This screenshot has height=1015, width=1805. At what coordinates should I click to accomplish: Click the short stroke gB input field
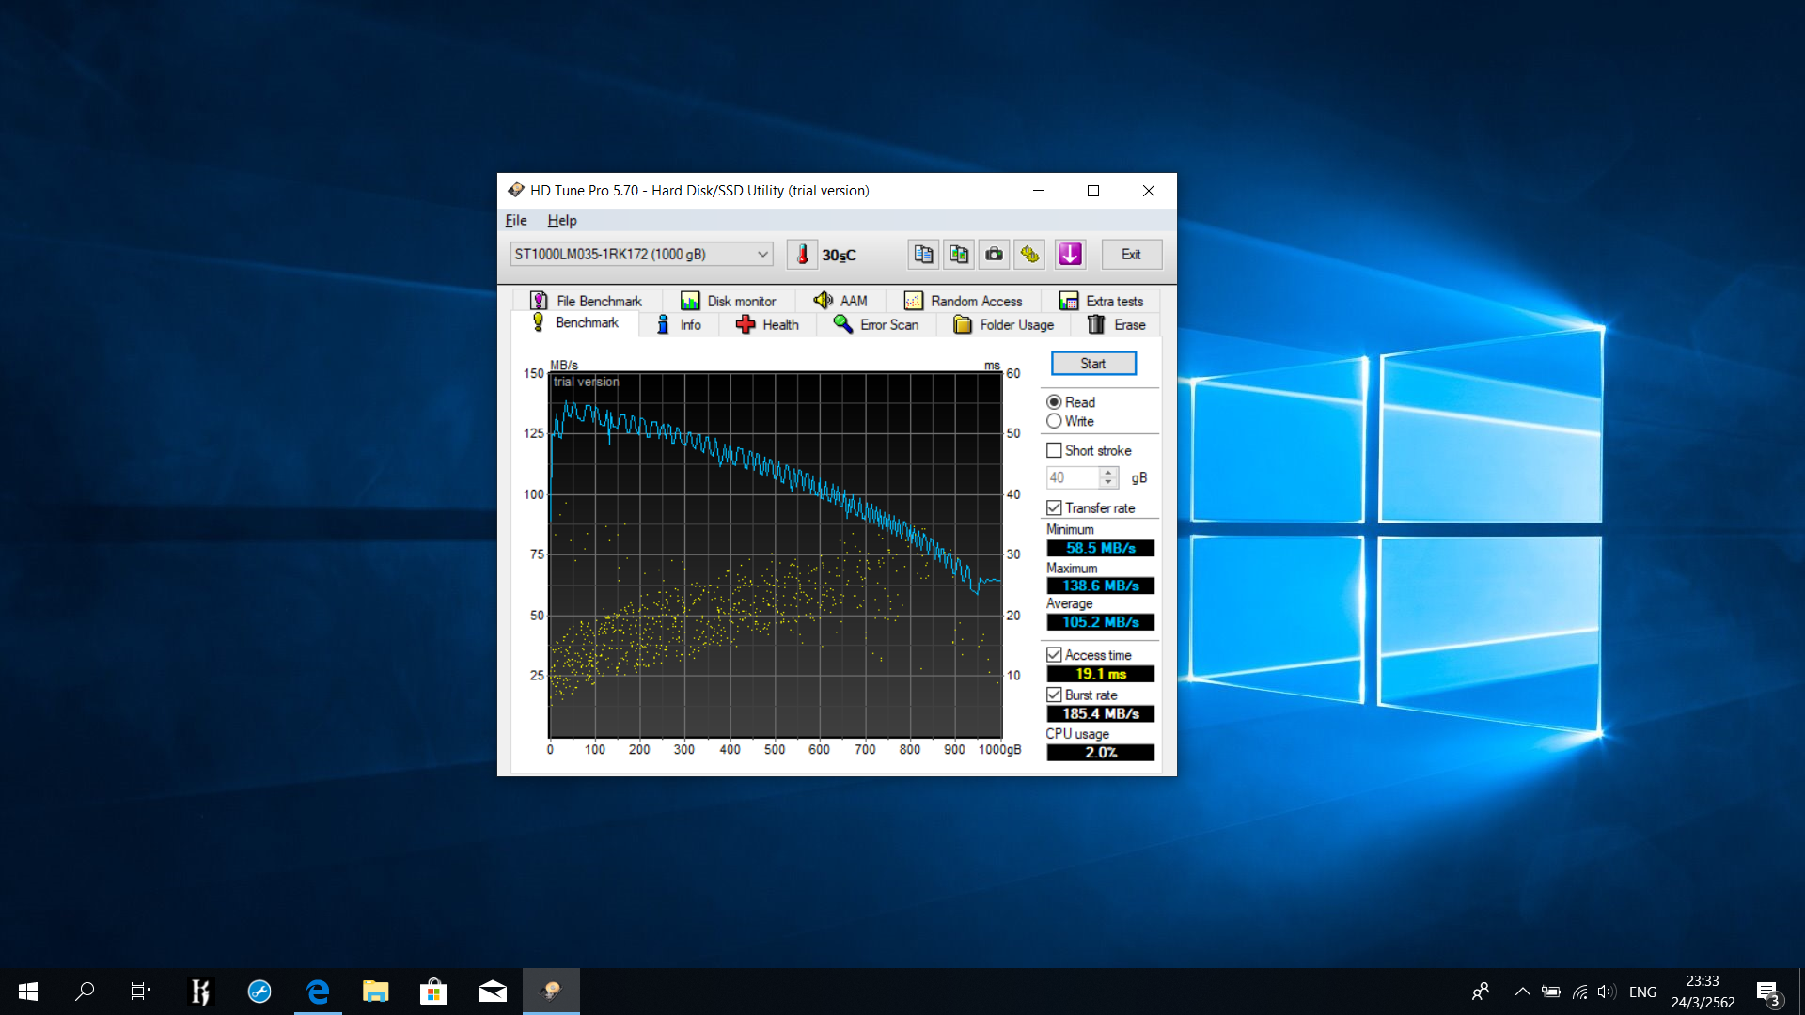(x=1072, y=477)
